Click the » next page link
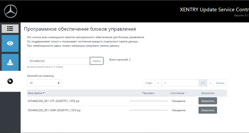 click(211, 83)
